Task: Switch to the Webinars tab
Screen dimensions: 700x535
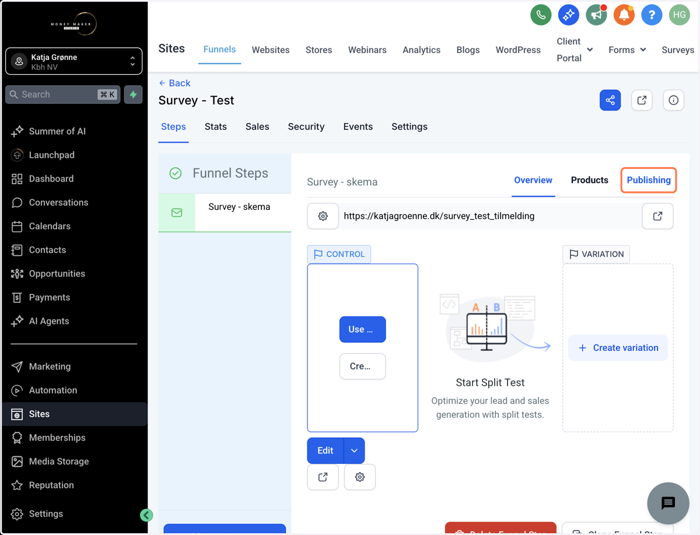Action: (x=367, y=50)
